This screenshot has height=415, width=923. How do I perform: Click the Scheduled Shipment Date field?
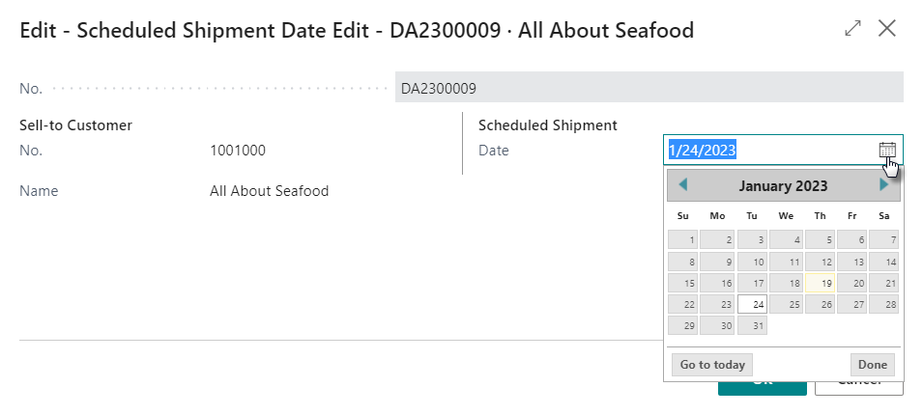click(x=768, y=150)
